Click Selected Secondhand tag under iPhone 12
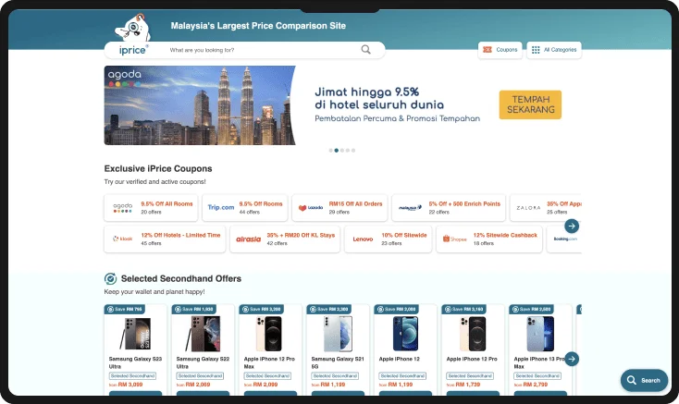Image resolution: width=679 pixels, height=404 pixels. 402,376
